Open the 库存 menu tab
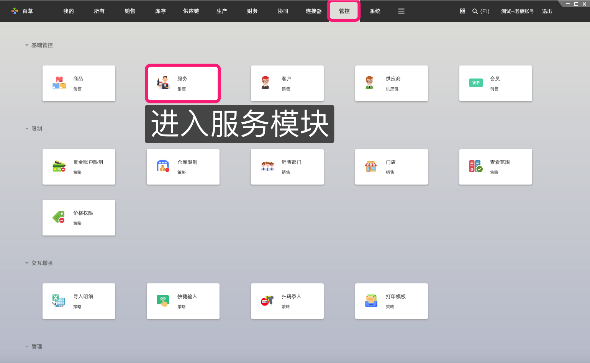This screenshot has width=590, height=363. [x=161, y=11]
